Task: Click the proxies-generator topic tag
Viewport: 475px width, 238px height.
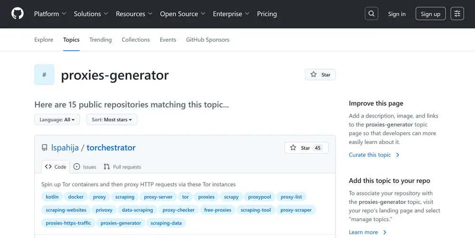Action: 121,223
